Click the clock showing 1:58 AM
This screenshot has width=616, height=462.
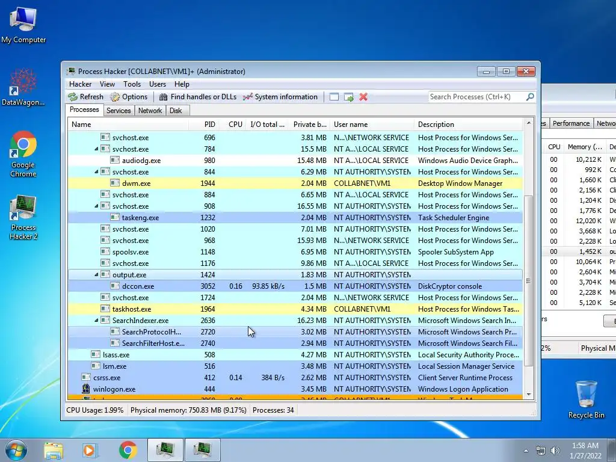click(x=585, y=446)
